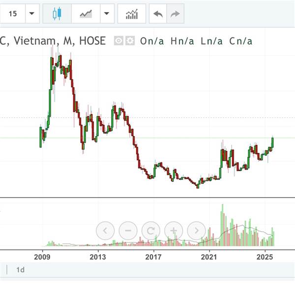Click the 2025 time axis label
295x295 pixels.
click(265, 257)
